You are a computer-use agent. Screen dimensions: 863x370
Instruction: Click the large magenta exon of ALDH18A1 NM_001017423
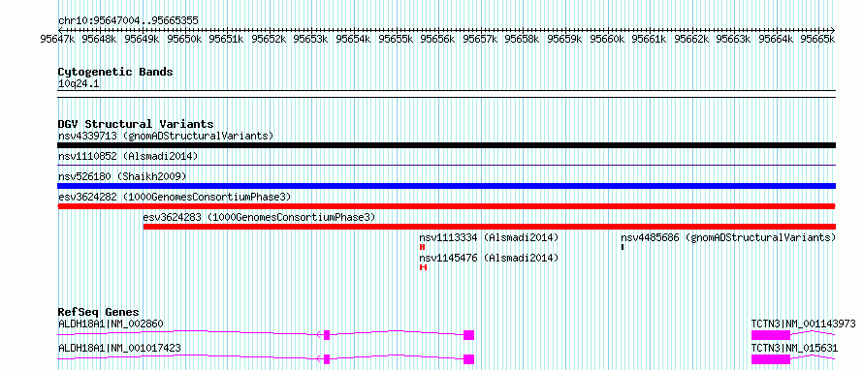469,359
